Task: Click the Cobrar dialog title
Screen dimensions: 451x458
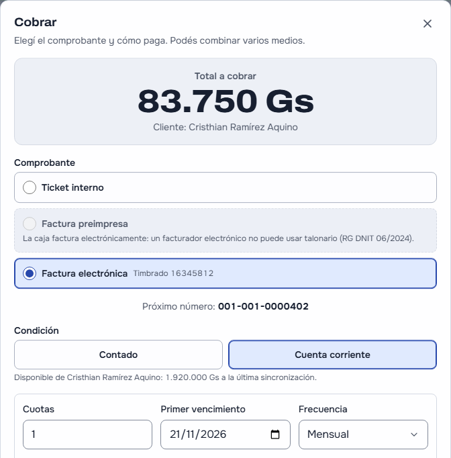Action: tap(36, 22)
